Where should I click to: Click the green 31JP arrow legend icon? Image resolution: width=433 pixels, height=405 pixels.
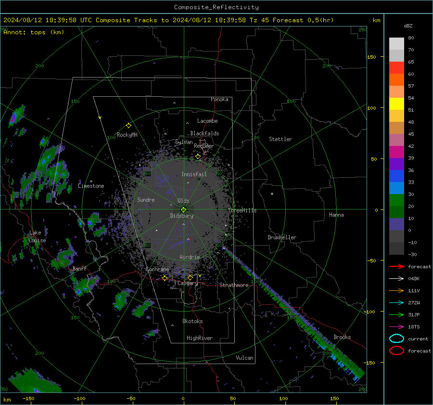pyautogui.click(x=396, y=314)
